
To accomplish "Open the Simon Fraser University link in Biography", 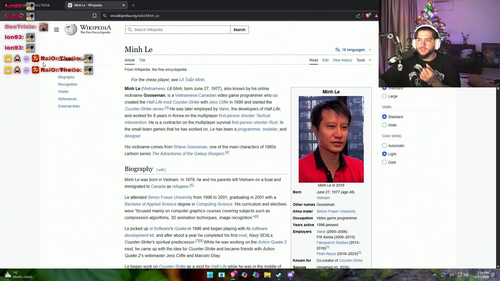I will click(x=170, y=197).
